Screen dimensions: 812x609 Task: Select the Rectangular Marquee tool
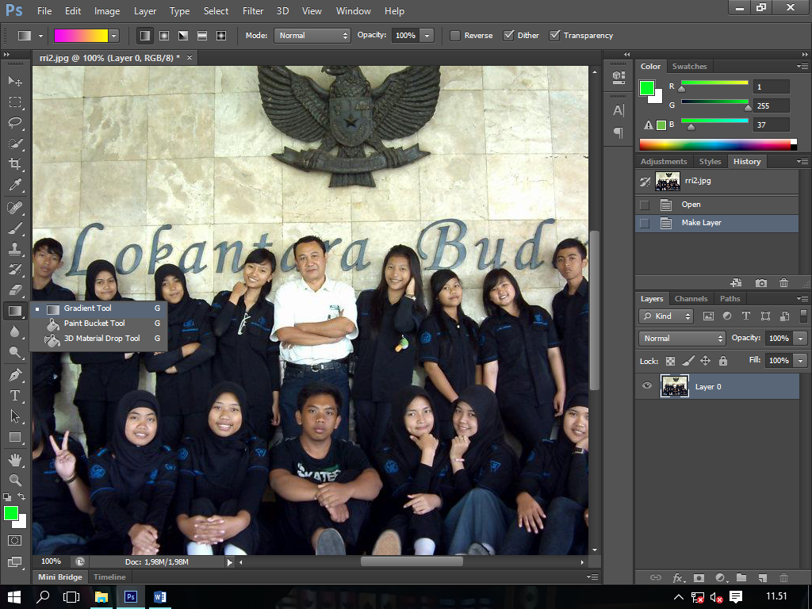(15, 102)
